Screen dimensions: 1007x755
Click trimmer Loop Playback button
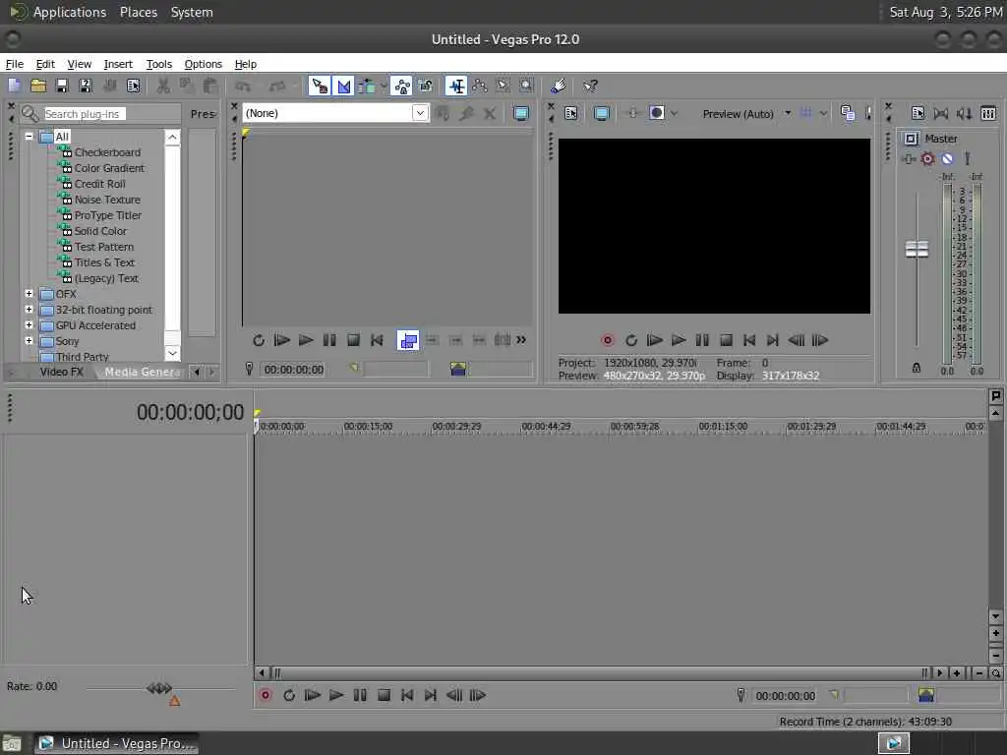pyautogui.click(x=259, y=340)
